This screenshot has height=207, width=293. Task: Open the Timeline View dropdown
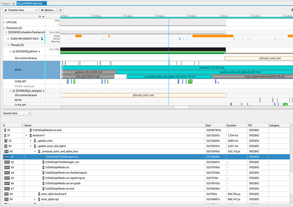20,10
